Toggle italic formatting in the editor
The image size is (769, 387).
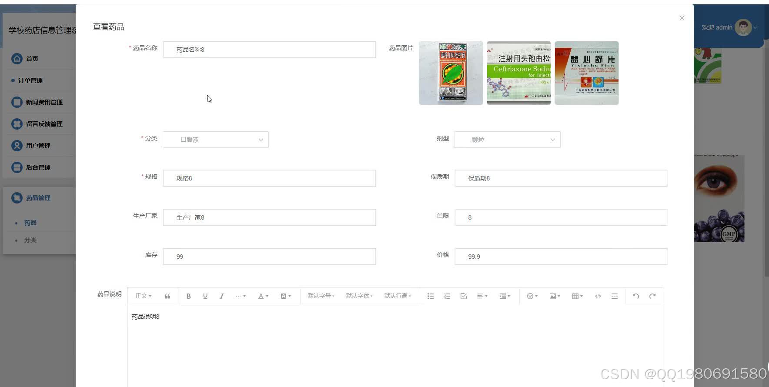click(x=221, y=296)
